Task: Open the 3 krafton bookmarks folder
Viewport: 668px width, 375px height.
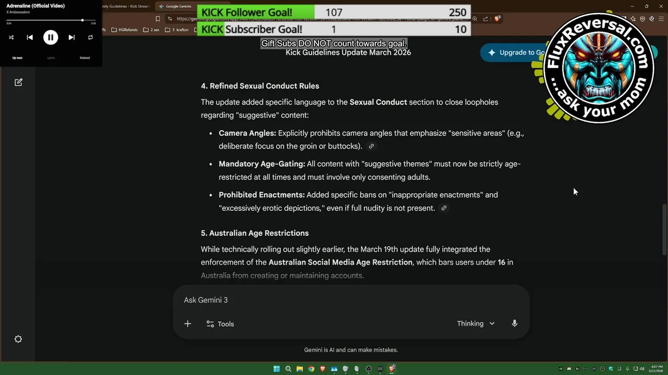Action: point(176,30)
